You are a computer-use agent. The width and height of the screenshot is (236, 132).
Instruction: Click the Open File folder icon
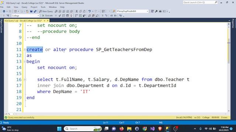point(27,11)
